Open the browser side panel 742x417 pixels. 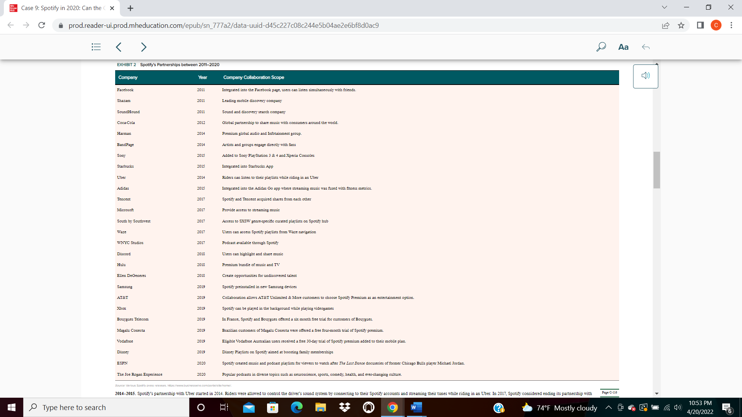pos(700,25)
